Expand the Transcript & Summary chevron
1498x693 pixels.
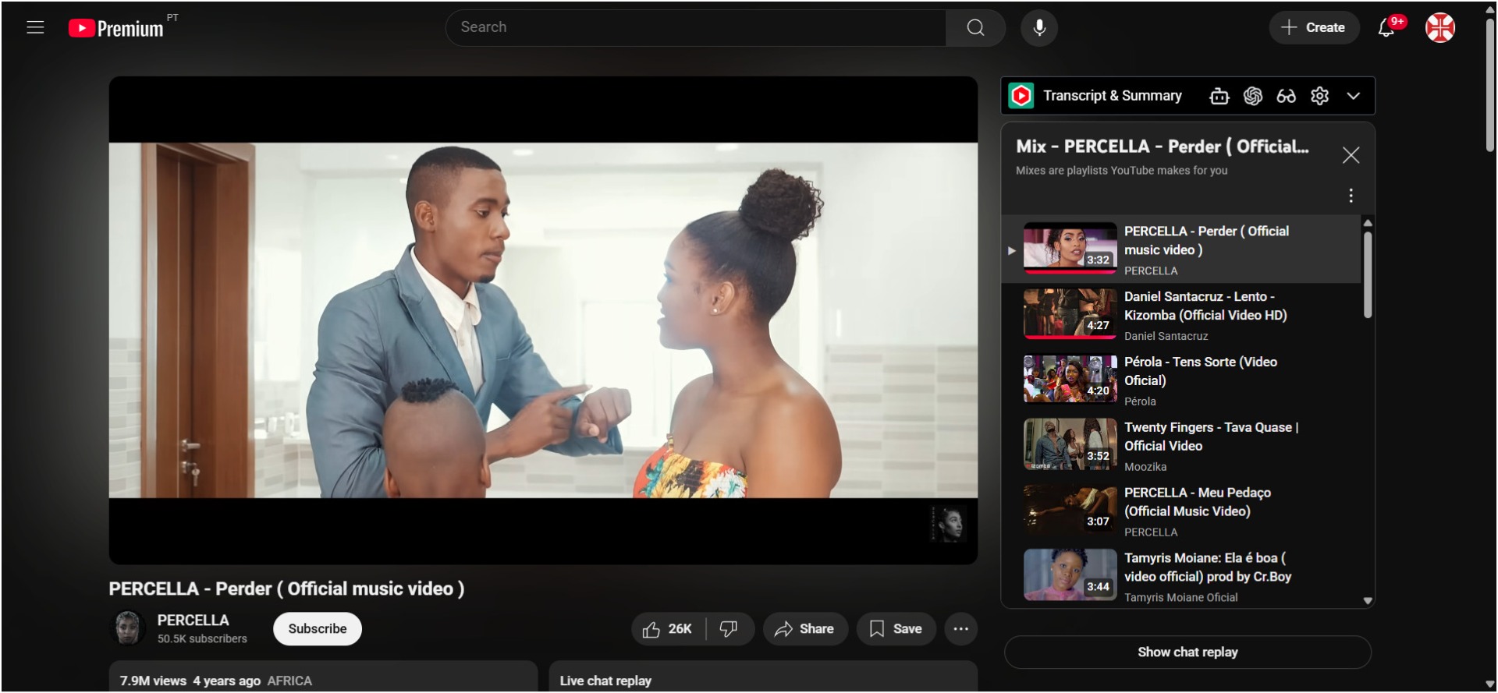pyautogui.click(x=1353, y=96)
